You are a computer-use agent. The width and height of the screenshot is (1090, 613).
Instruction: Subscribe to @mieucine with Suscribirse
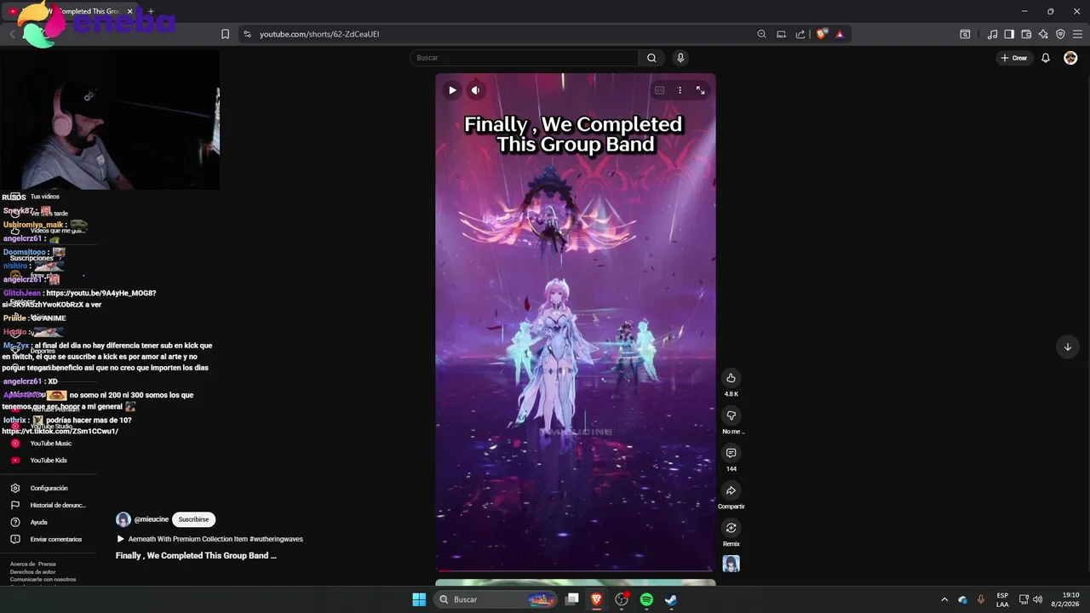[193, 519]
